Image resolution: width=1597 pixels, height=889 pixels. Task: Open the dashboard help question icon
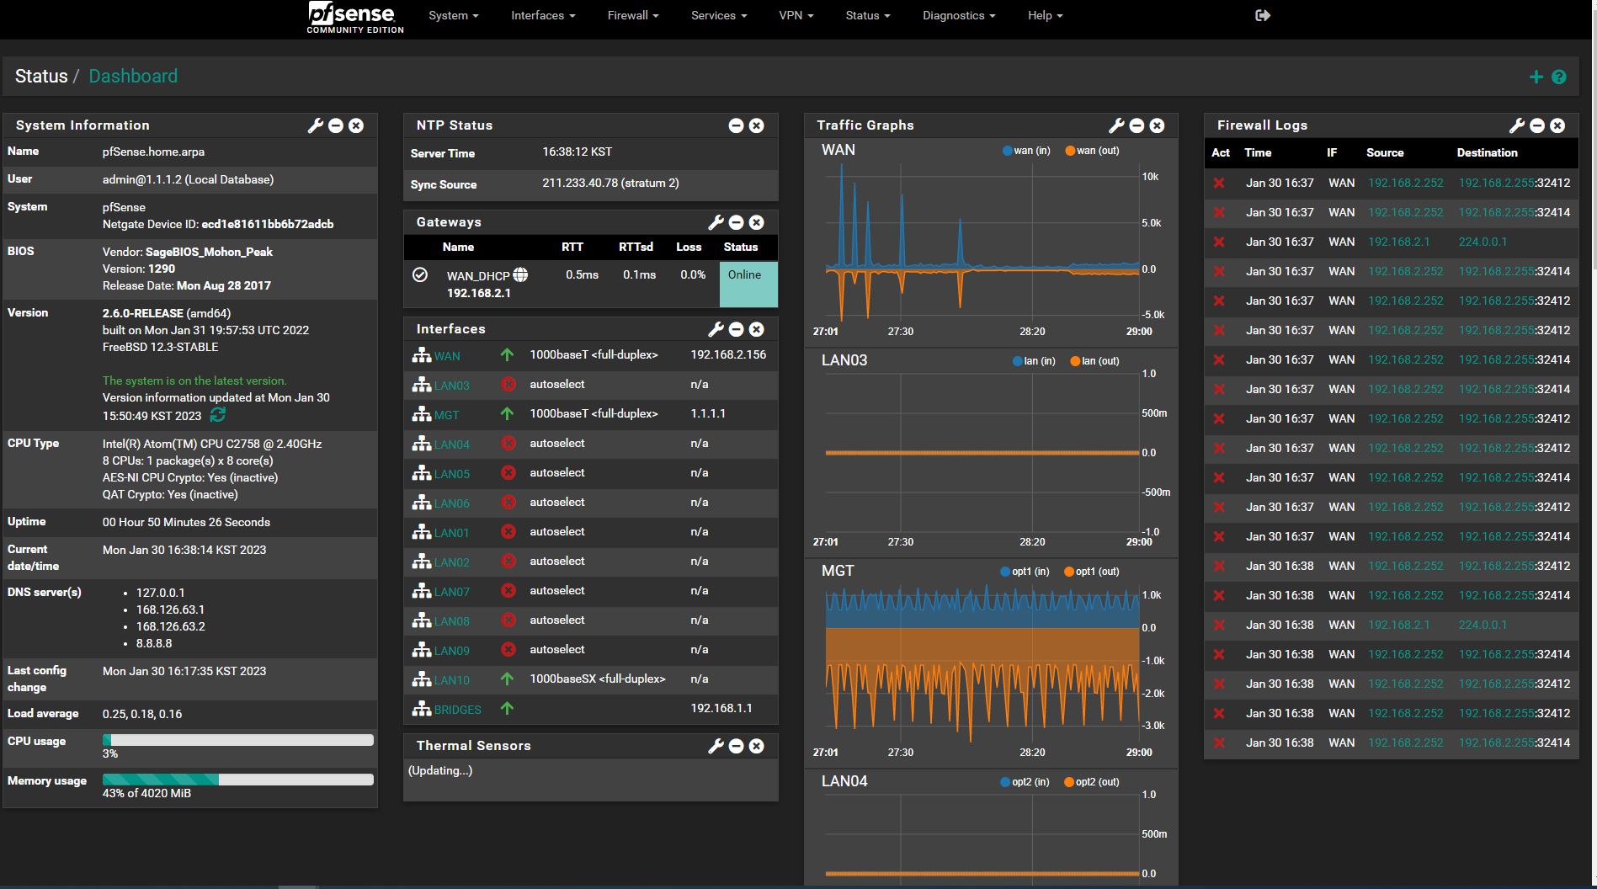click(1559, 77)
